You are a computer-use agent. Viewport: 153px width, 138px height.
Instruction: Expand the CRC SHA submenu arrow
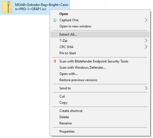[146, 47]
